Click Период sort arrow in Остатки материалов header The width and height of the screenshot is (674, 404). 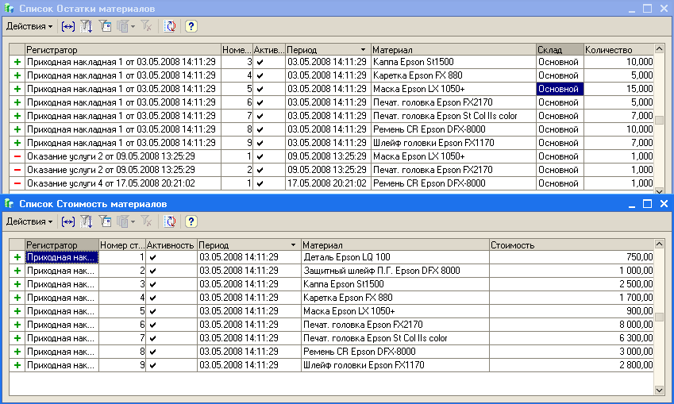364,50
